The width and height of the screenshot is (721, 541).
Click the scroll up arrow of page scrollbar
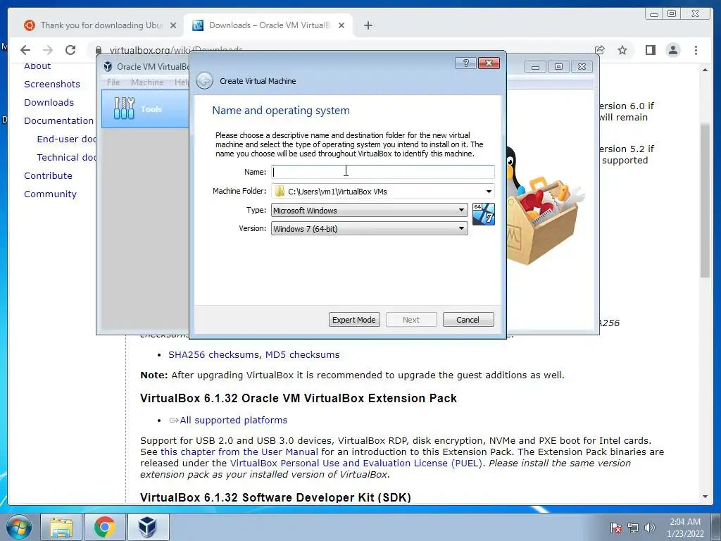point(706,70)
